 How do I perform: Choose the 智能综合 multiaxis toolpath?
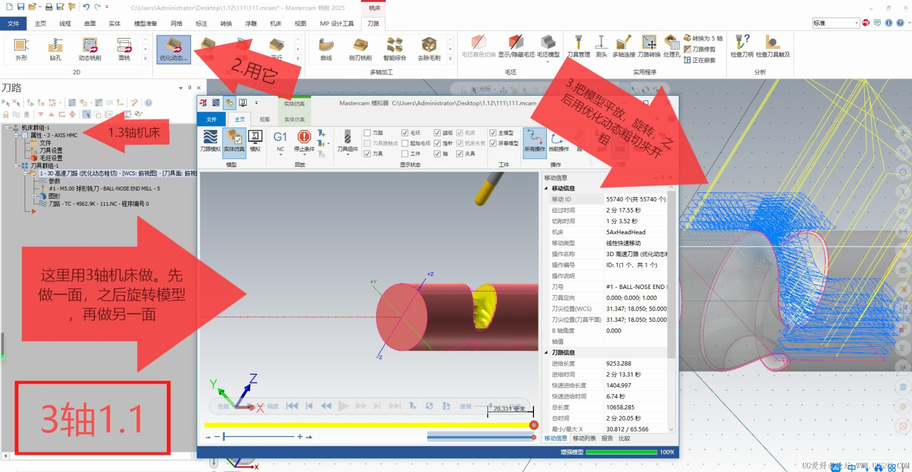click(395, 49)
